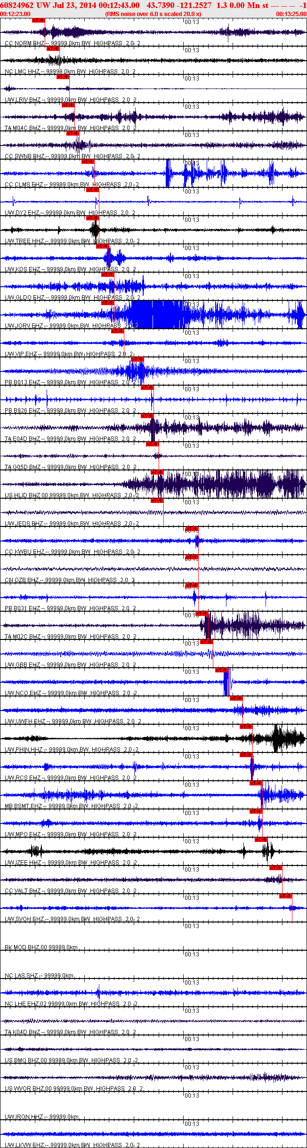307x1148 pixels.
Task: Click the TA M02C BHZ station label
Action: tap(70, 637)
